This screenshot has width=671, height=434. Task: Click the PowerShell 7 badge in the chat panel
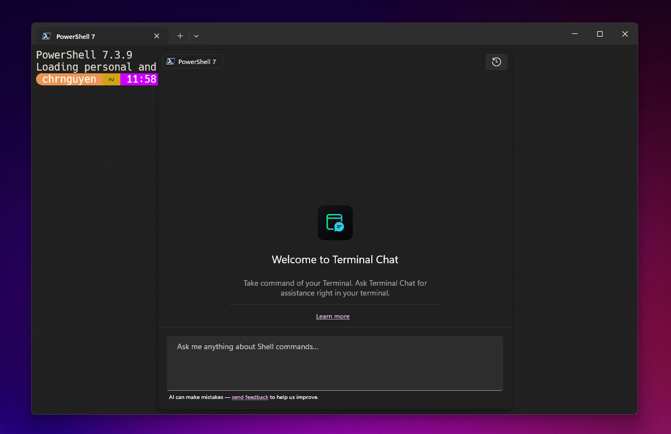pyautogui.click(x=192, y=61)
